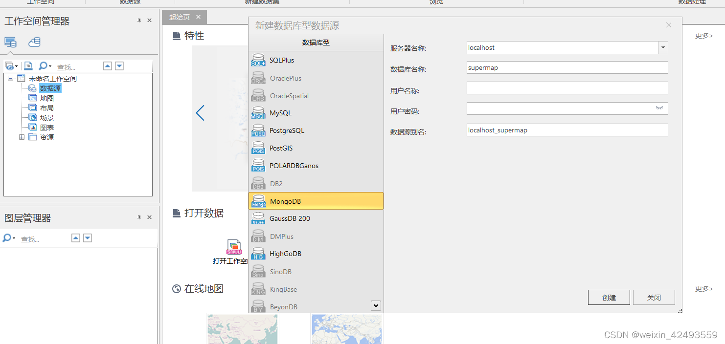Viewport: 725px width, 344px height.
Task: Switch to the local workspace database view icon
Action: [x=10, y=42]
